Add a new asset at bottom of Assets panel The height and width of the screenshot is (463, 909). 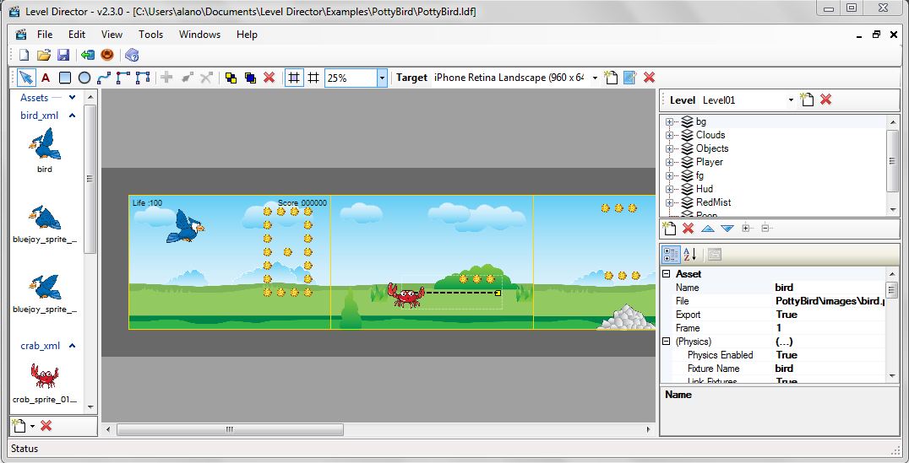[x=19, y=426]
